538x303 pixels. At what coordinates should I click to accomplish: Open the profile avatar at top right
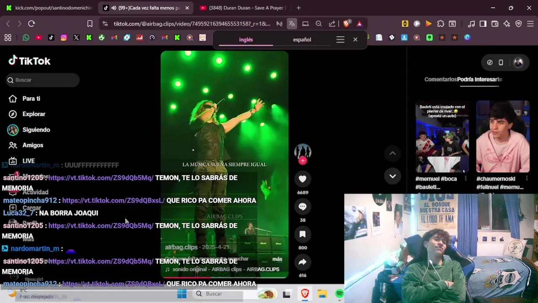pyautogui.click(x=518, y=62)
